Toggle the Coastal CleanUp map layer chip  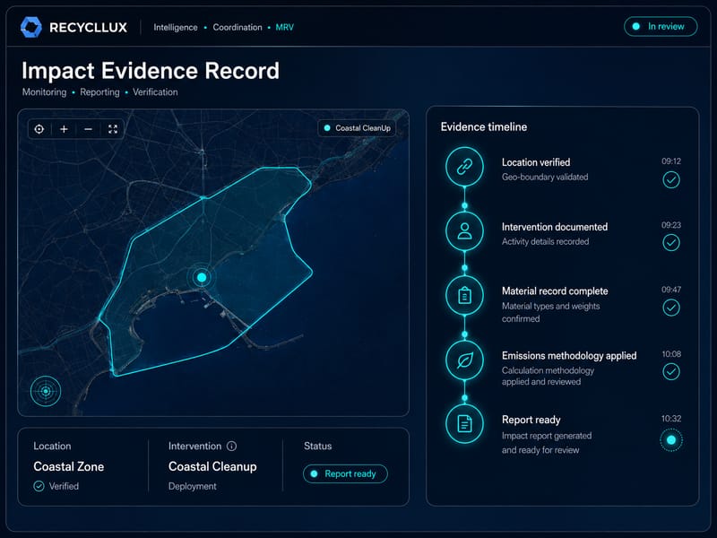(357, 128)
